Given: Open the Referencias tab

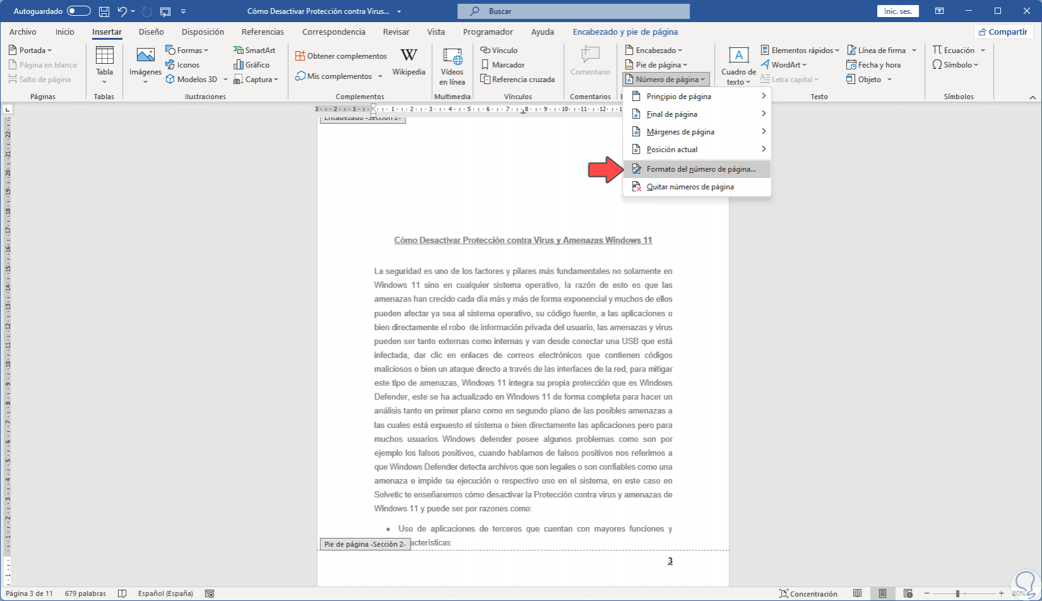Looking at the screenshot, I should (x=263, y=32).
